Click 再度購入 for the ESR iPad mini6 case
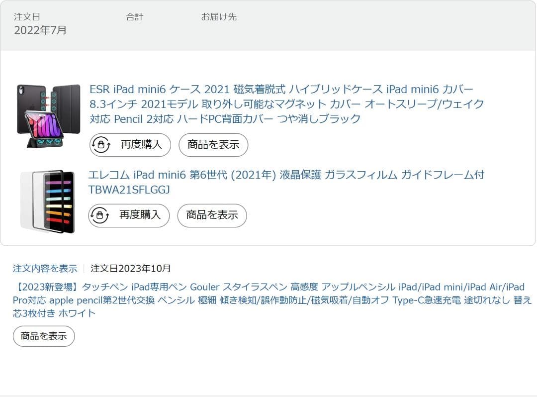This screenshot has width=537, height=397. tap(130, 145)
